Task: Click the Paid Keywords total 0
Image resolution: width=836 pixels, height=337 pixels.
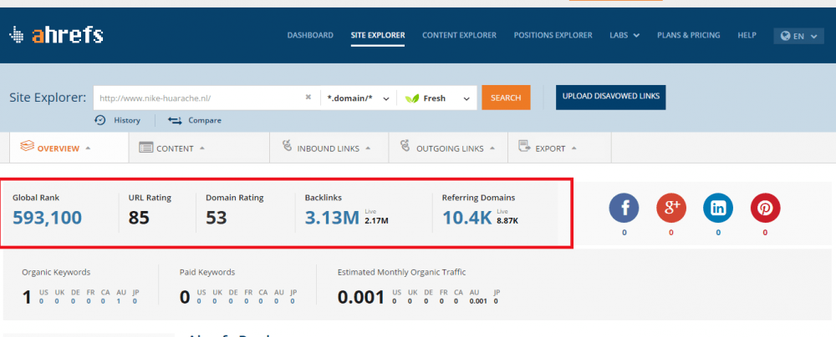Action: point(185,297)
